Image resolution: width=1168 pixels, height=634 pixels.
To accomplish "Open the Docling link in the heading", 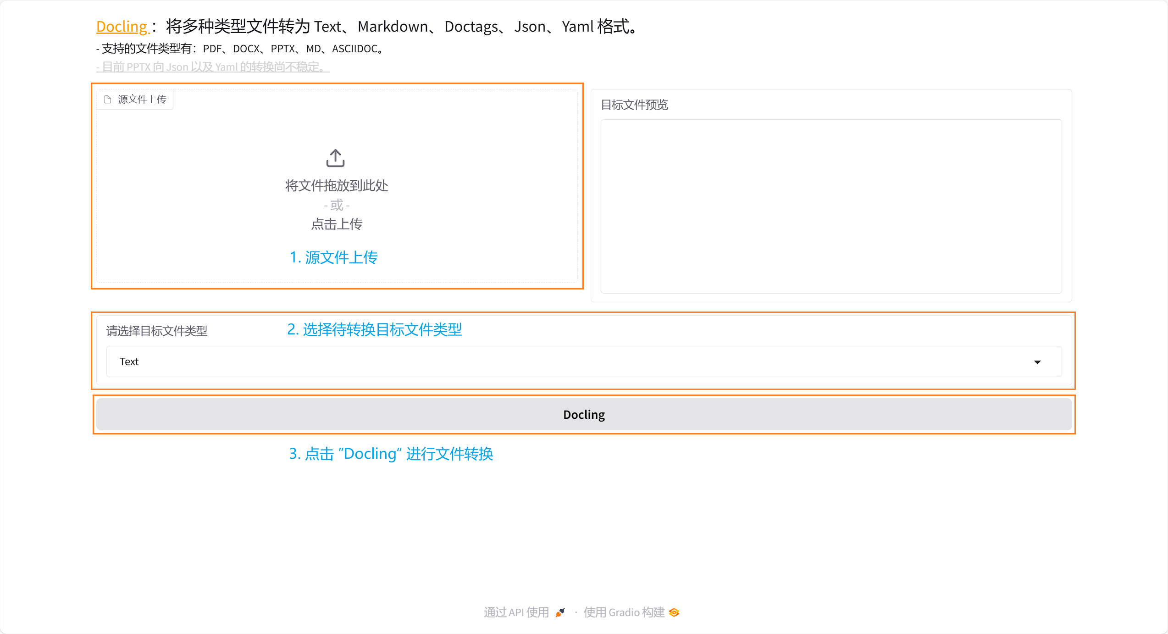I will [122, 27].
